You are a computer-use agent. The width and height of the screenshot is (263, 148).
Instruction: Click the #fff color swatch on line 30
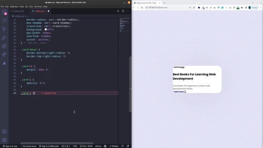click(x=46, y=29)
